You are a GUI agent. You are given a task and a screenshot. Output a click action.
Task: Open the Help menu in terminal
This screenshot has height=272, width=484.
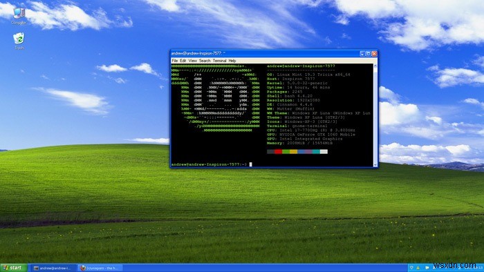232,61
